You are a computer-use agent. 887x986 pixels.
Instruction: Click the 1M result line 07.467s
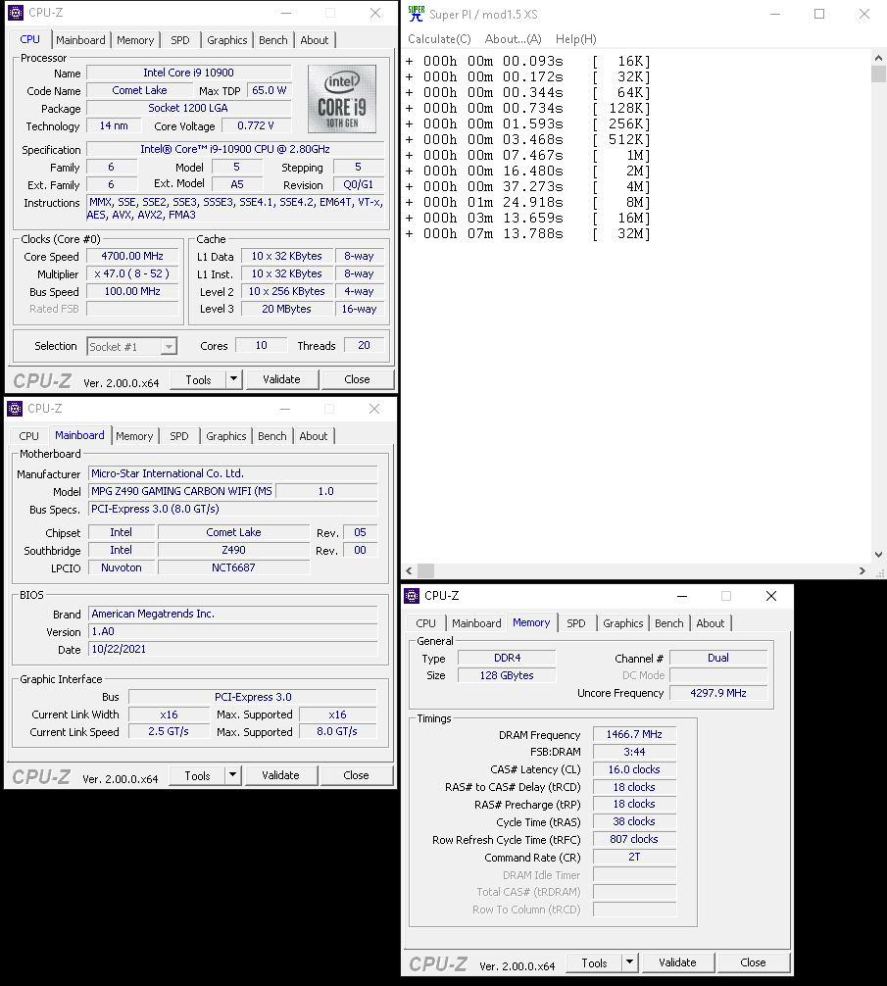[528, 155]
